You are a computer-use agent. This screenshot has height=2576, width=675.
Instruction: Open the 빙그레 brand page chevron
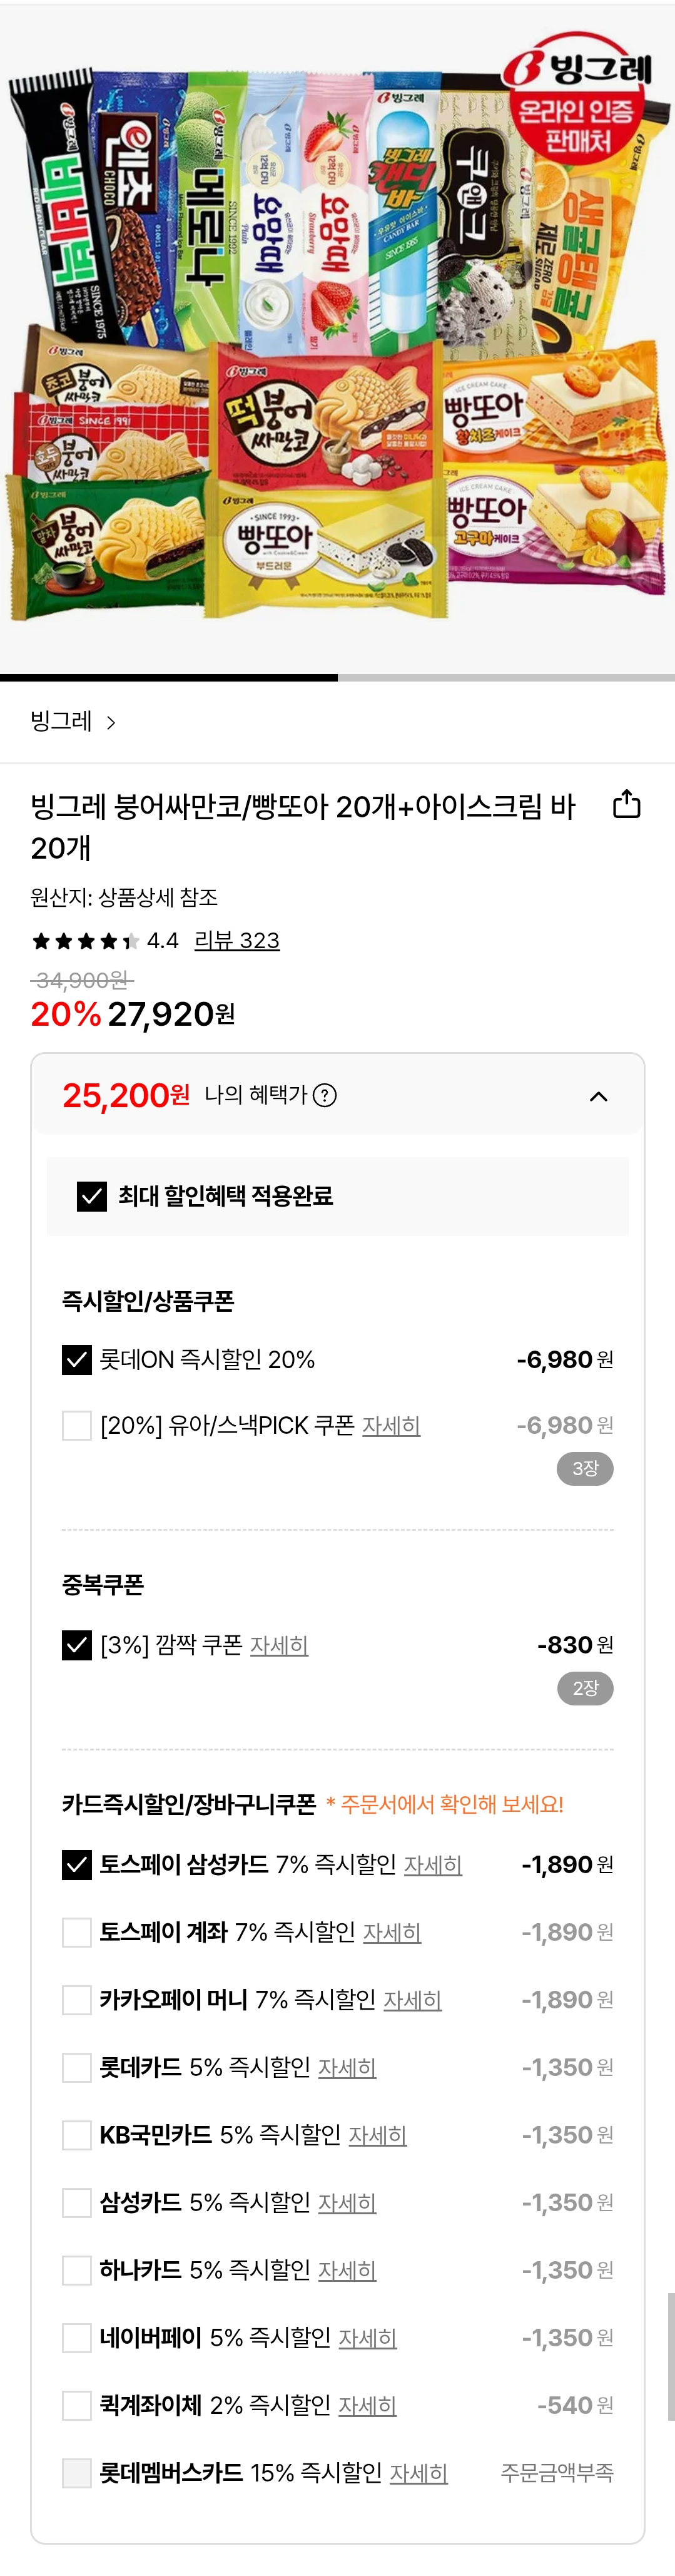coord(111,722)
